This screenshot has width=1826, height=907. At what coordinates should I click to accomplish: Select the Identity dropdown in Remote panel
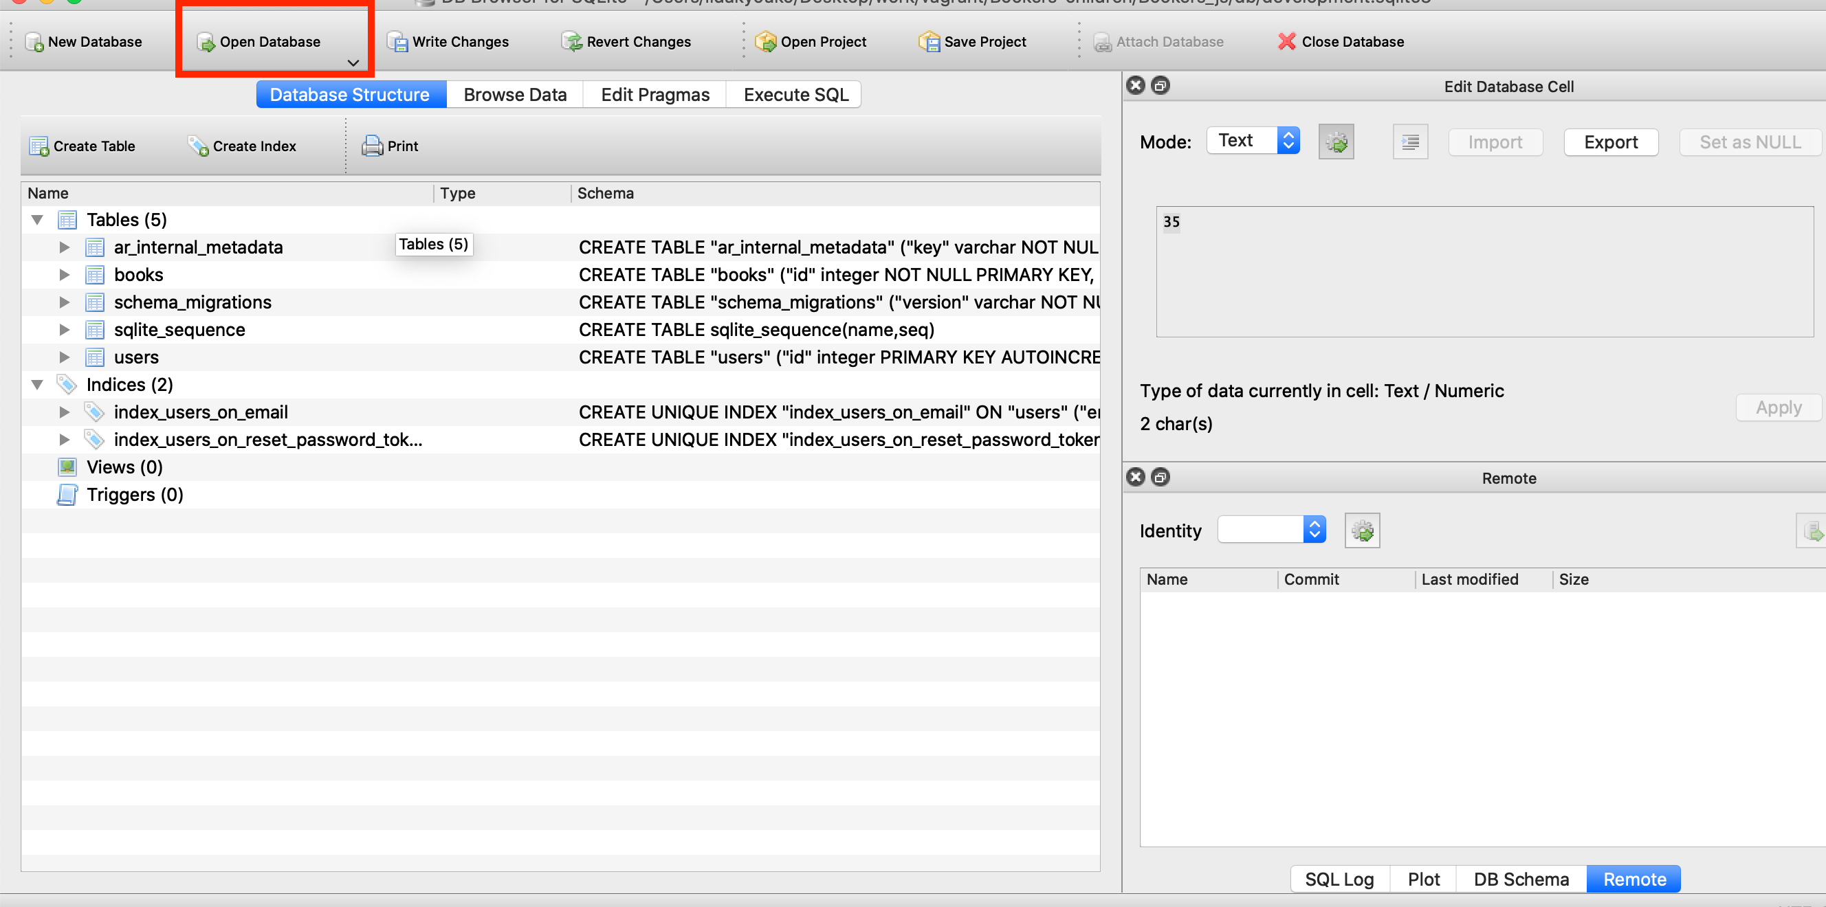(x=1269, y=530)
